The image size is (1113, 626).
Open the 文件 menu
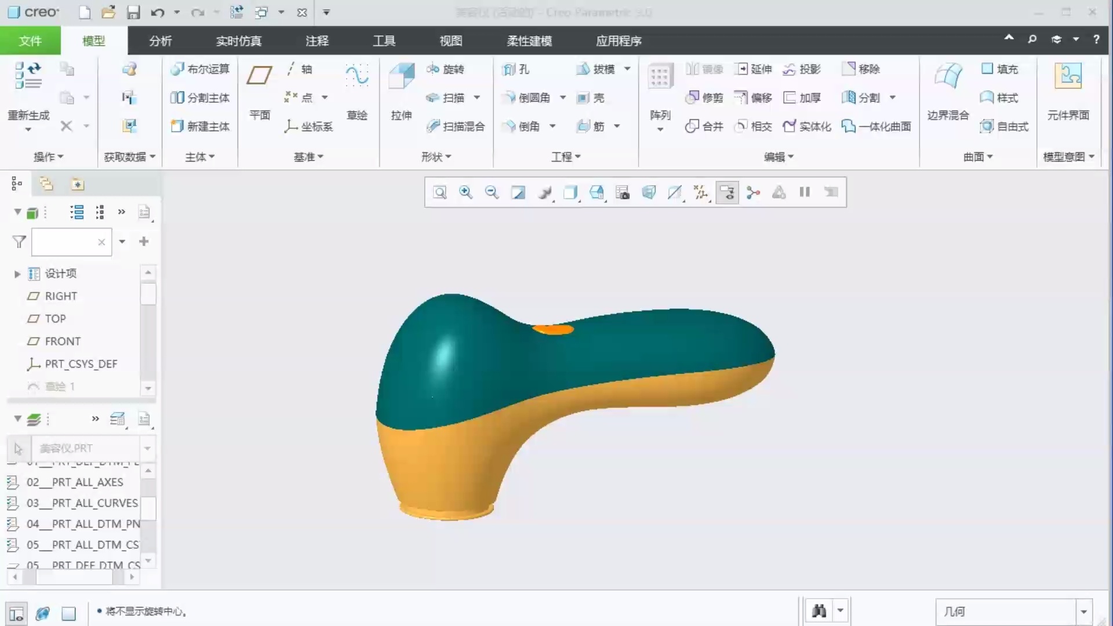tap(30, 41)
